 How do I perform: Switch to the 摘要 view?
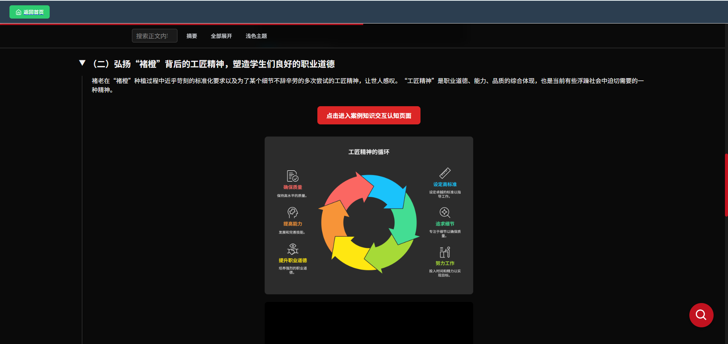click(191, 36)
